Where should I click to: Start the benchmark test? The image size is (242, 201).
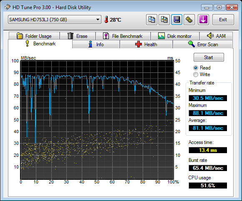(209, 57)
